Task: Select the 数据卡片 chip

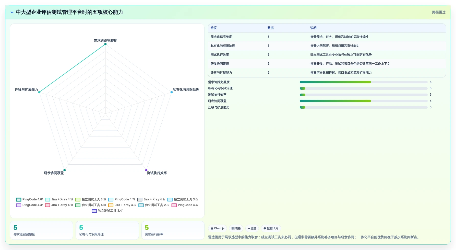Action: [x=271, y=228]
